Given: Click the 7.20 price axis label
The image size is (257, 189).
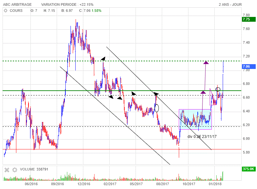Looking at the screenshot, I should 246,57.
